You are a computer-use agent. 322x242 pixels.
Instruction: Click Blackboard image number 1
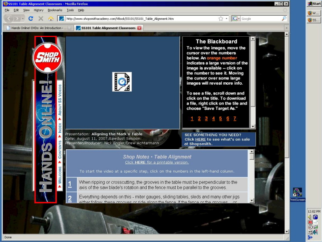click(192, 119)
